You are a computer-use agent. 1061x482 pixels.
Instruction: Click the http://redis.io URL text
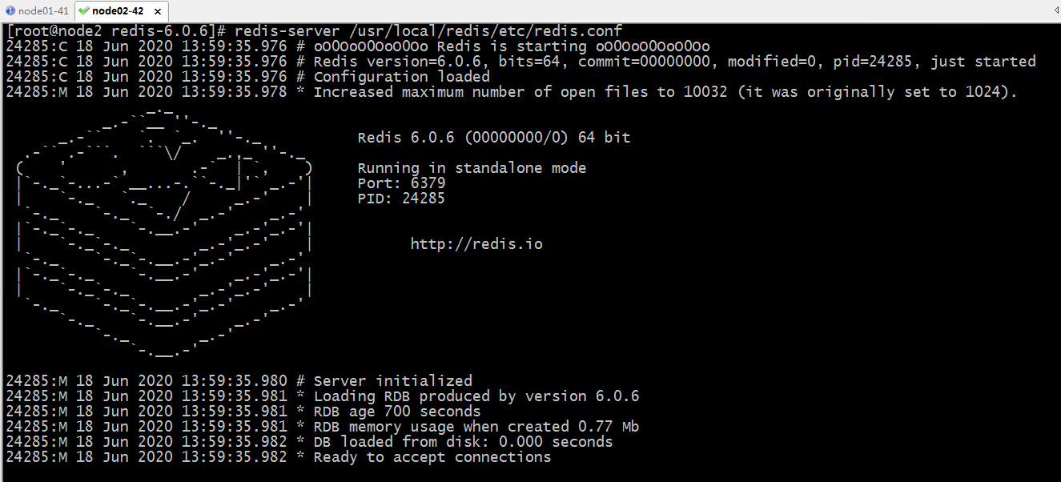[476, 244]
